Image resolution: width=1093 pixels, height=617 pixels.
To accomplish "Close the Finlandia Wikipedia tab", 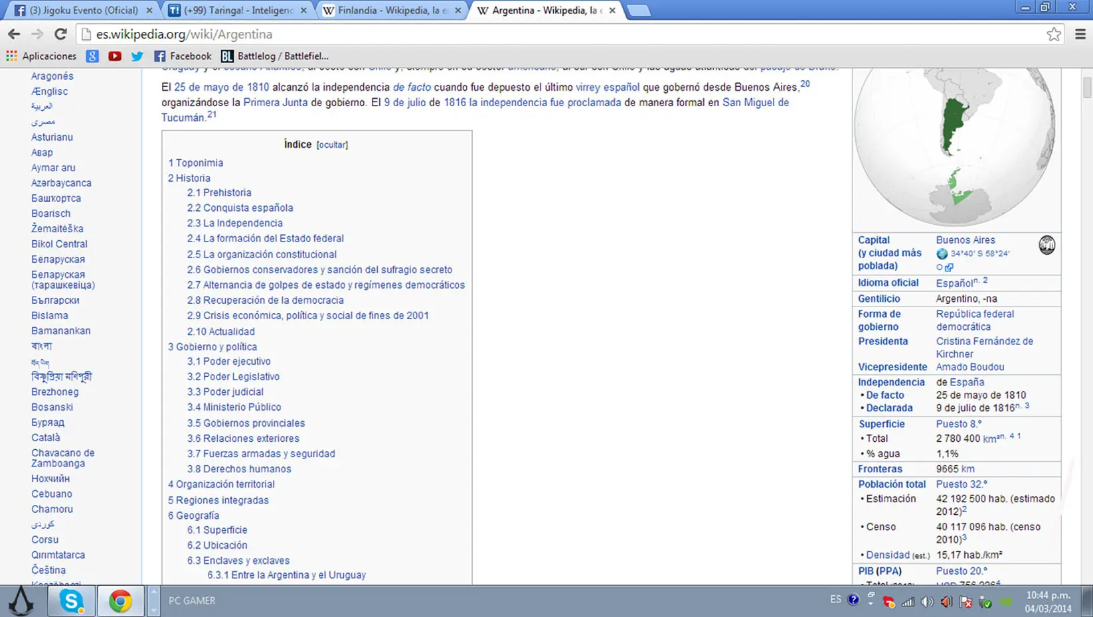I will [x=458, y=11].
